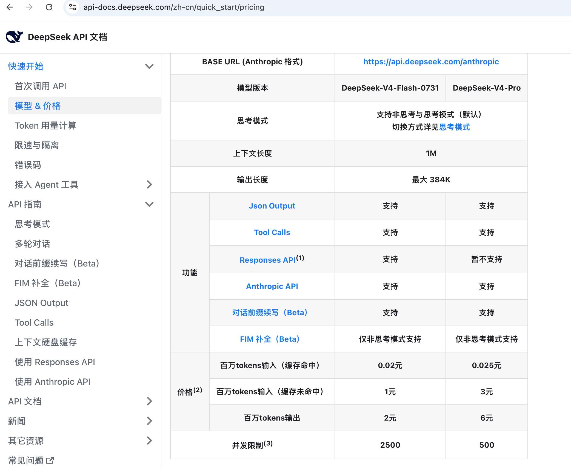Open 使用 Anthropic API sidebar page
This screenshot has width=571, height=469.
(x=53, y=382)
